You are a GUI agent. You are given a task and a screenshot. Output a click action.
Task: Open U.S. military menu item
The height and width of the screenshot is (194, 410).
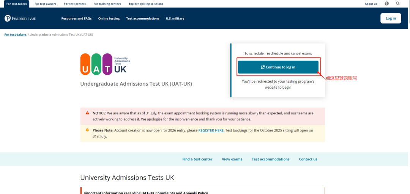pos(175,19)
